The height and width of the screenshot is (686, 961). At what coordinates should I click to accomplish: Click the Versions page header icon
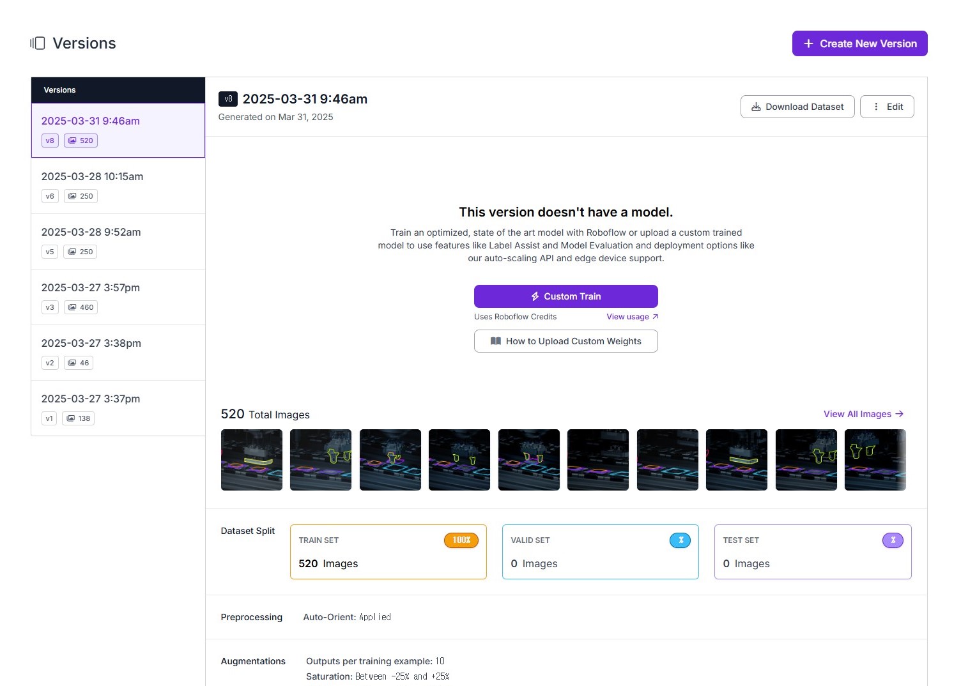(38, 43)
